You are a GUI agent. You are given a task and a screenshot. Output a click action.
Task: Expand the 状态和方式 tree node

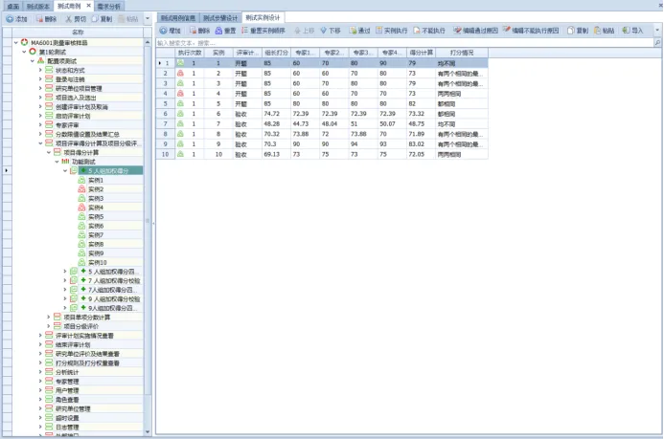40,70
